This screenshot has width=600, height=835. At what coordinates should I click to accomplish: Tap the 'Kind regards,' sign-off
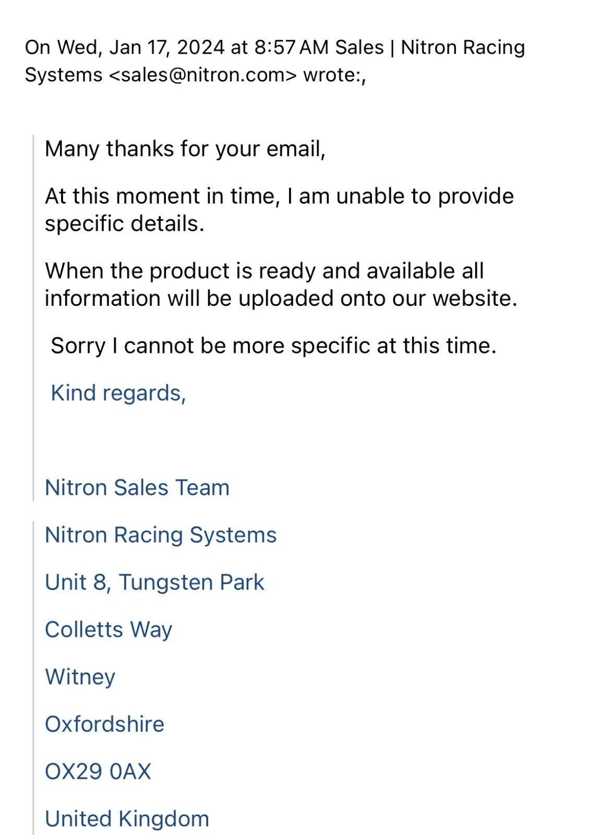(118, 393)
